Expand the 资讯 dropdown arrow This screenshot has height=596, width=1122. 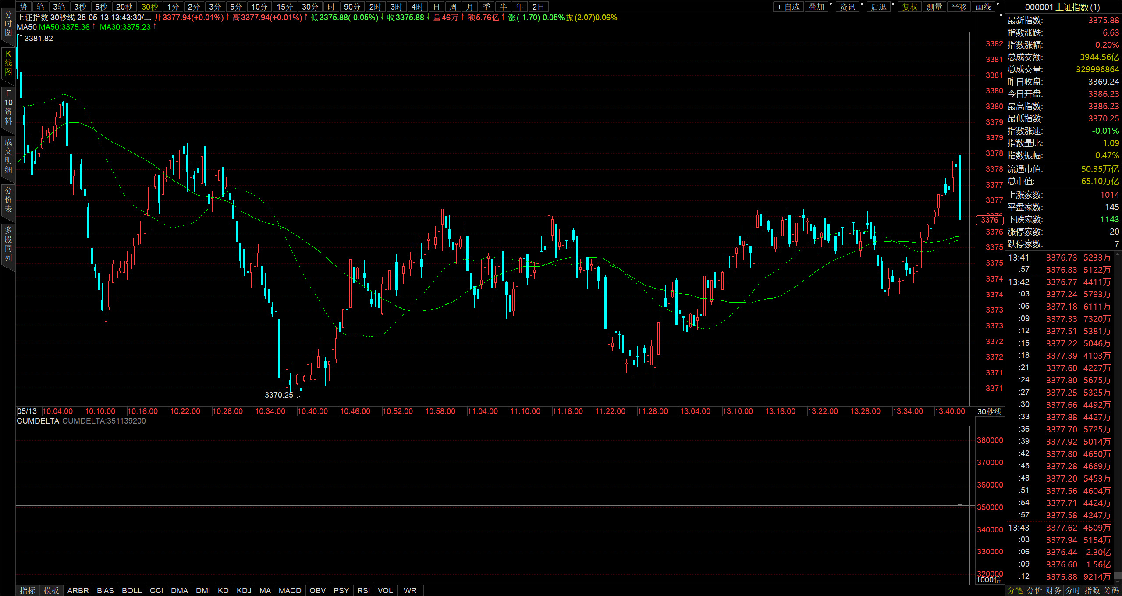tap(862, 5)
